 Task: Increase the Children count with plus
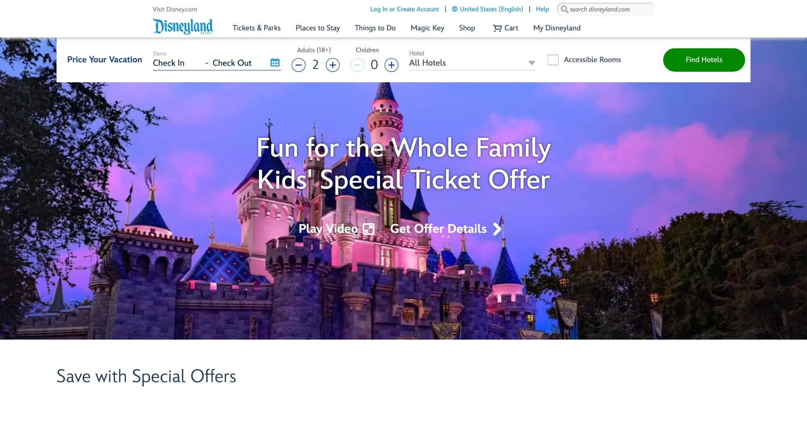coord(391,65)
